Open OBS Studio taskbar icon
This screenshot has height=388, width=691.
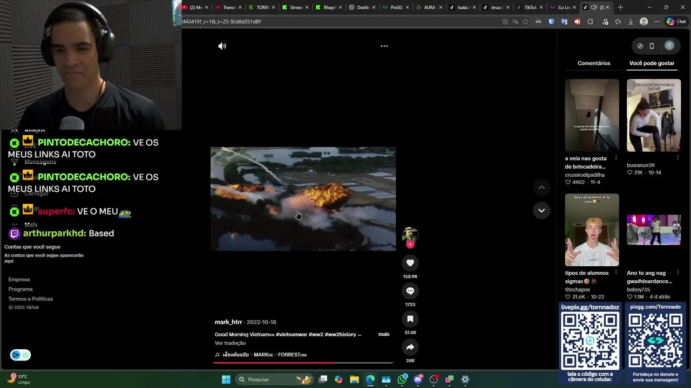433,379
